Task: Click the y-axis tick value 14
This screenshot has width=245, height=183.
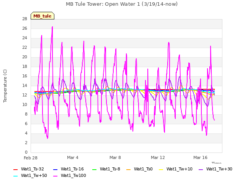Action: pos(24,85)
